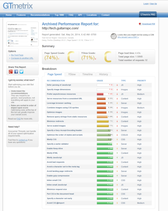
Task: Click trend arrow in Specify image dimensions row
Action: [117, 90]
